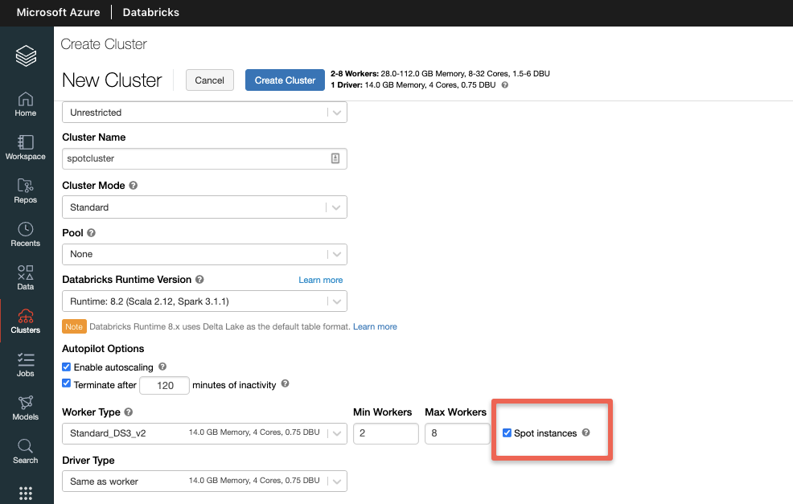This screenshot has width=793, height=504.
Task: Disable the Enable autoscaling checkbox
Action: tap(67, 367)
